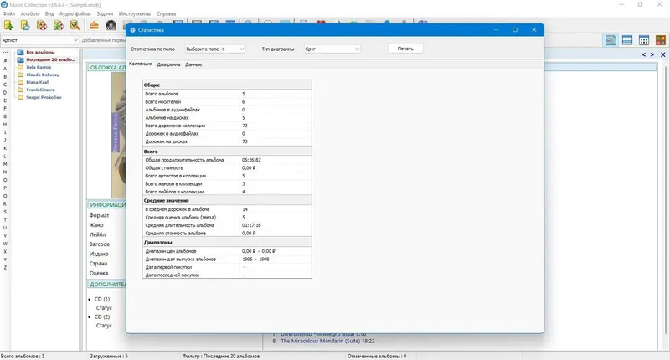
Task: Click the Отмеченные альбомы status entry
Action: (376, 356)
